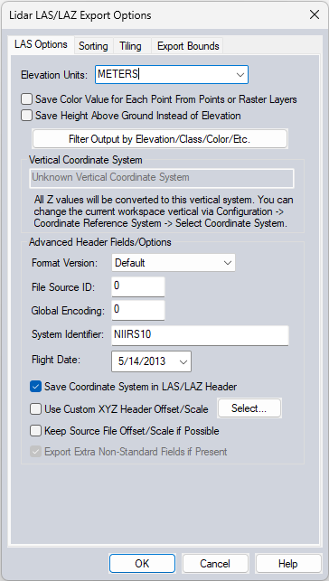The width and height of the screenshot is (329, 581).
Task: Go to the Export Bounds tab
Action: [188, 46]
